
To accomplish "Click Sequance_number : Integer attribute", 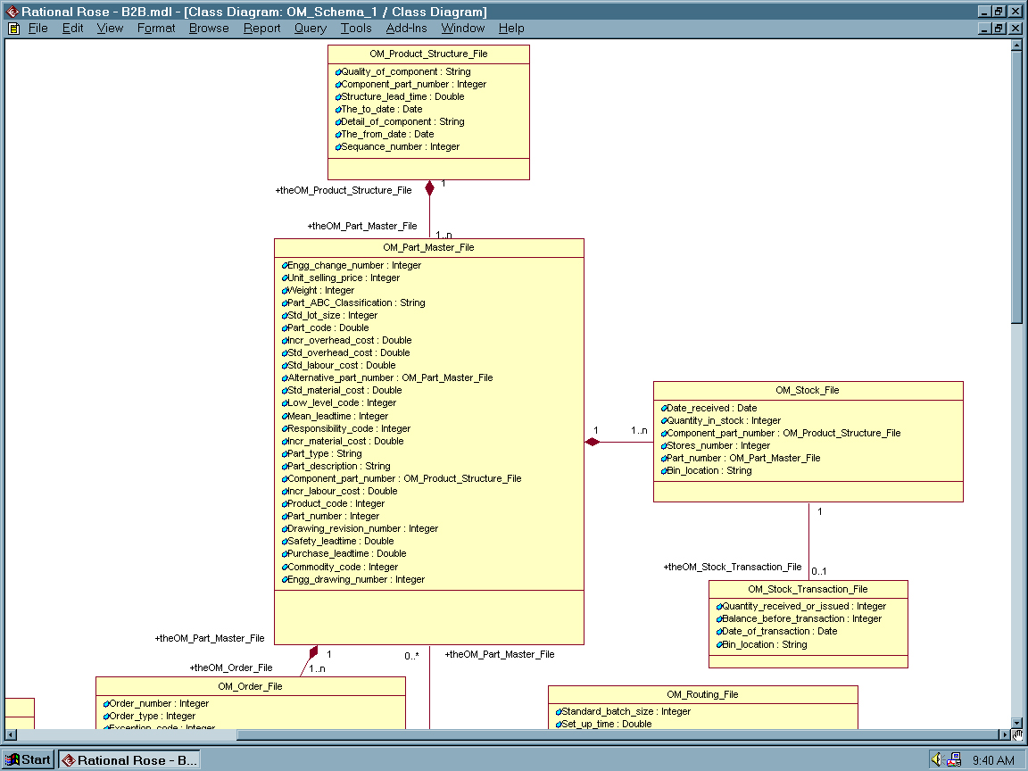I will [x=397, y=146].
